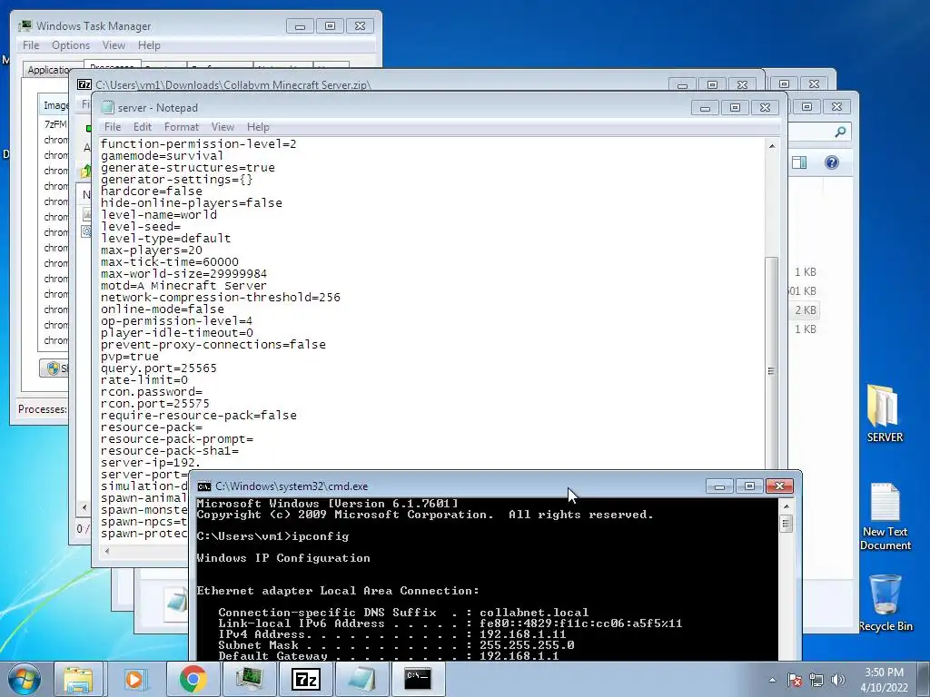Switch to Notepad taskbar button
Screen dimensions: 930x697
(361, 679)
